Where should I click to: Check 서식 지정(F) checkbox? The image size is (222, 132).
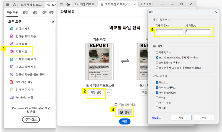click(x=157, y=103)
